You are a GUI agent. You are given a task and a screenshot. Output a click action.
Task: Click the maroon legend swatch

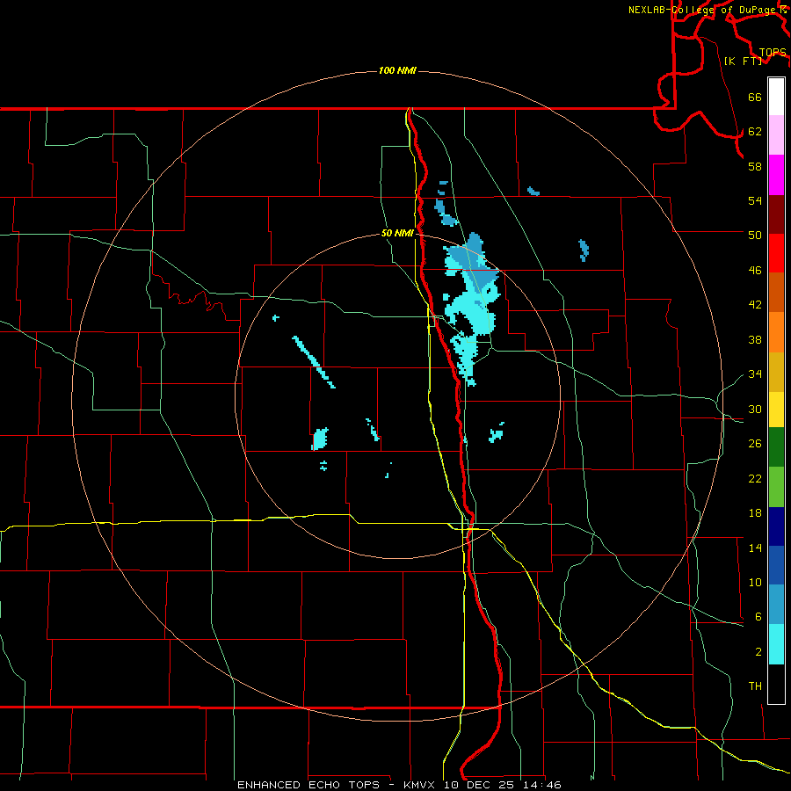(776, 214)
